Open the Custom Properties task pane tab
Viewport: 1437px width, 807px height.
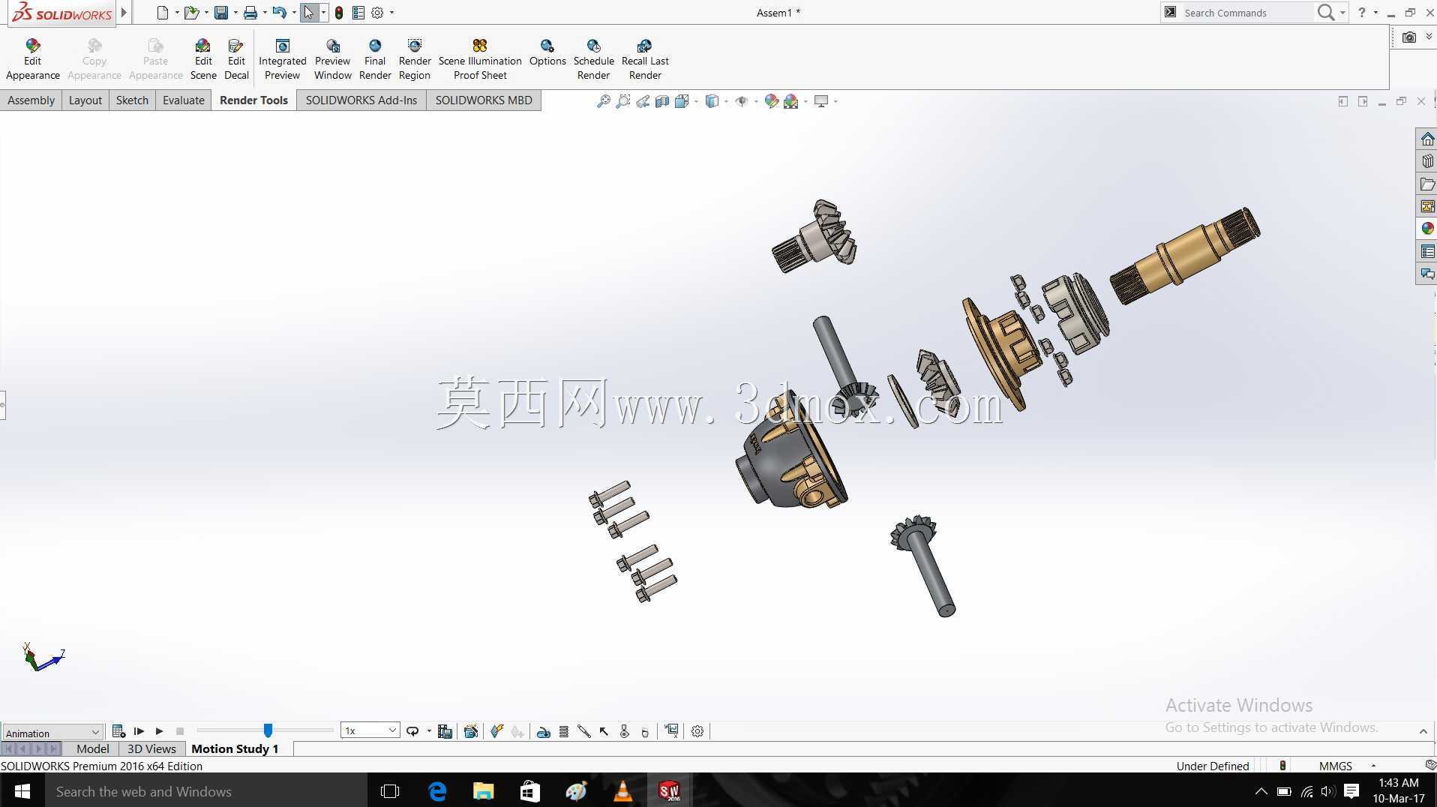click(1427, 251)
